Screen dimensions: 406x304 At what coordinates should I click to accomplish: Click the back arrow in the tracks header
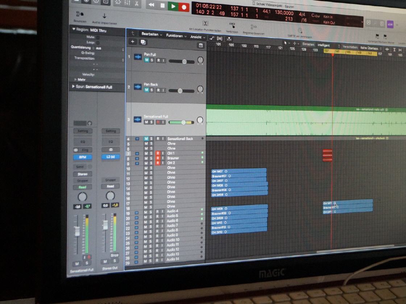(x=133, y=33)
